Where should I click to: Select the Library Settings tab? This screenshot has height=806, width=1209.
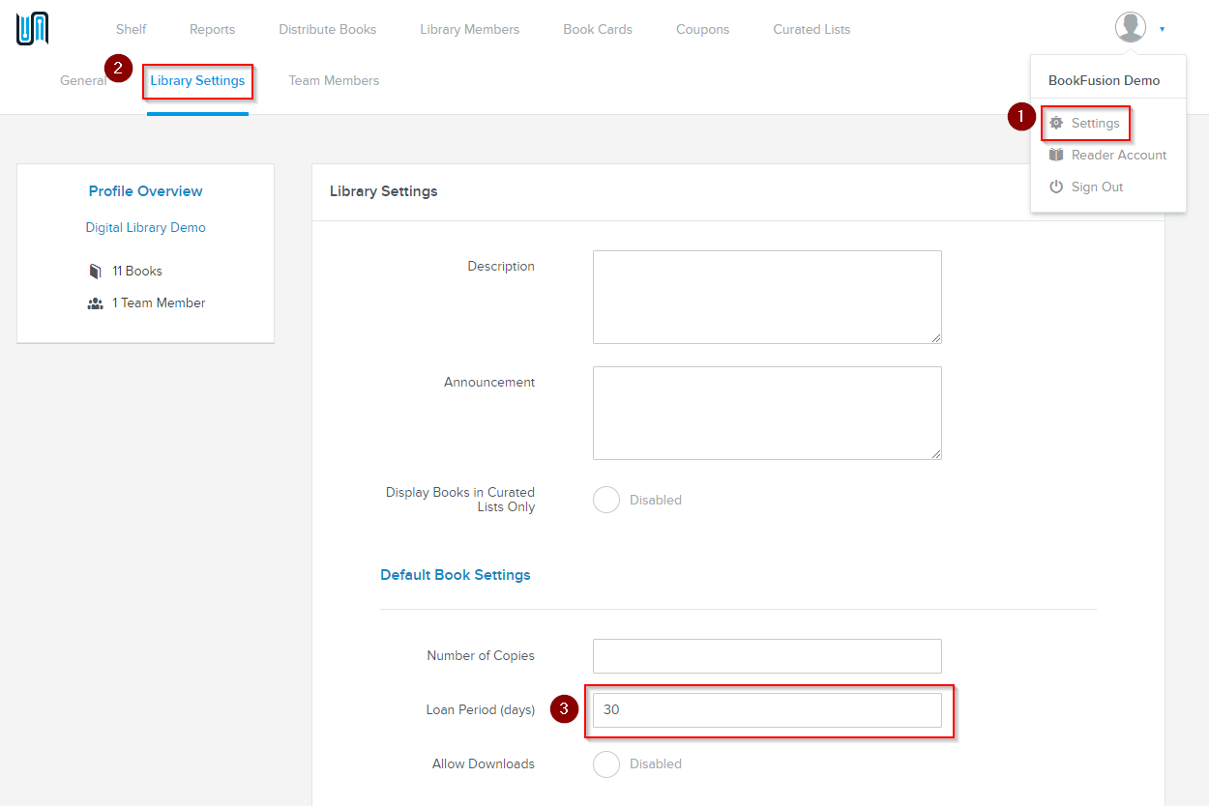(x=197, y=80)
